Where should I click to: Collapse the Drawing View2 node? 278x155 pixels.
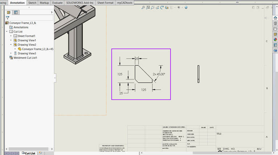11,45
